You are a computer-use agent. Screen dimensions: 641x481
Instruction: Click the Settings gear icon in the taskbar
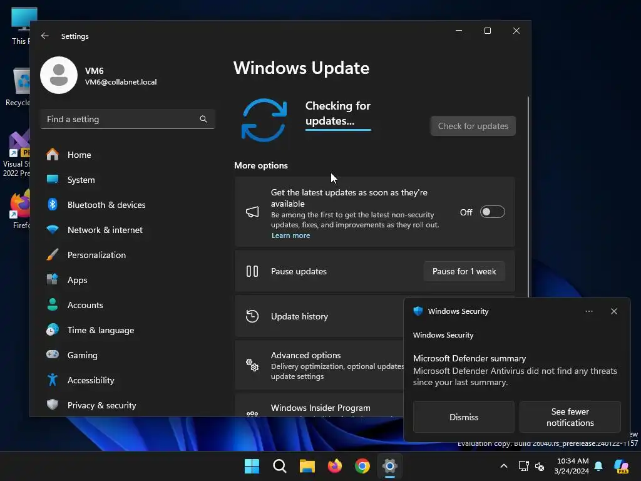coord(390,466)
